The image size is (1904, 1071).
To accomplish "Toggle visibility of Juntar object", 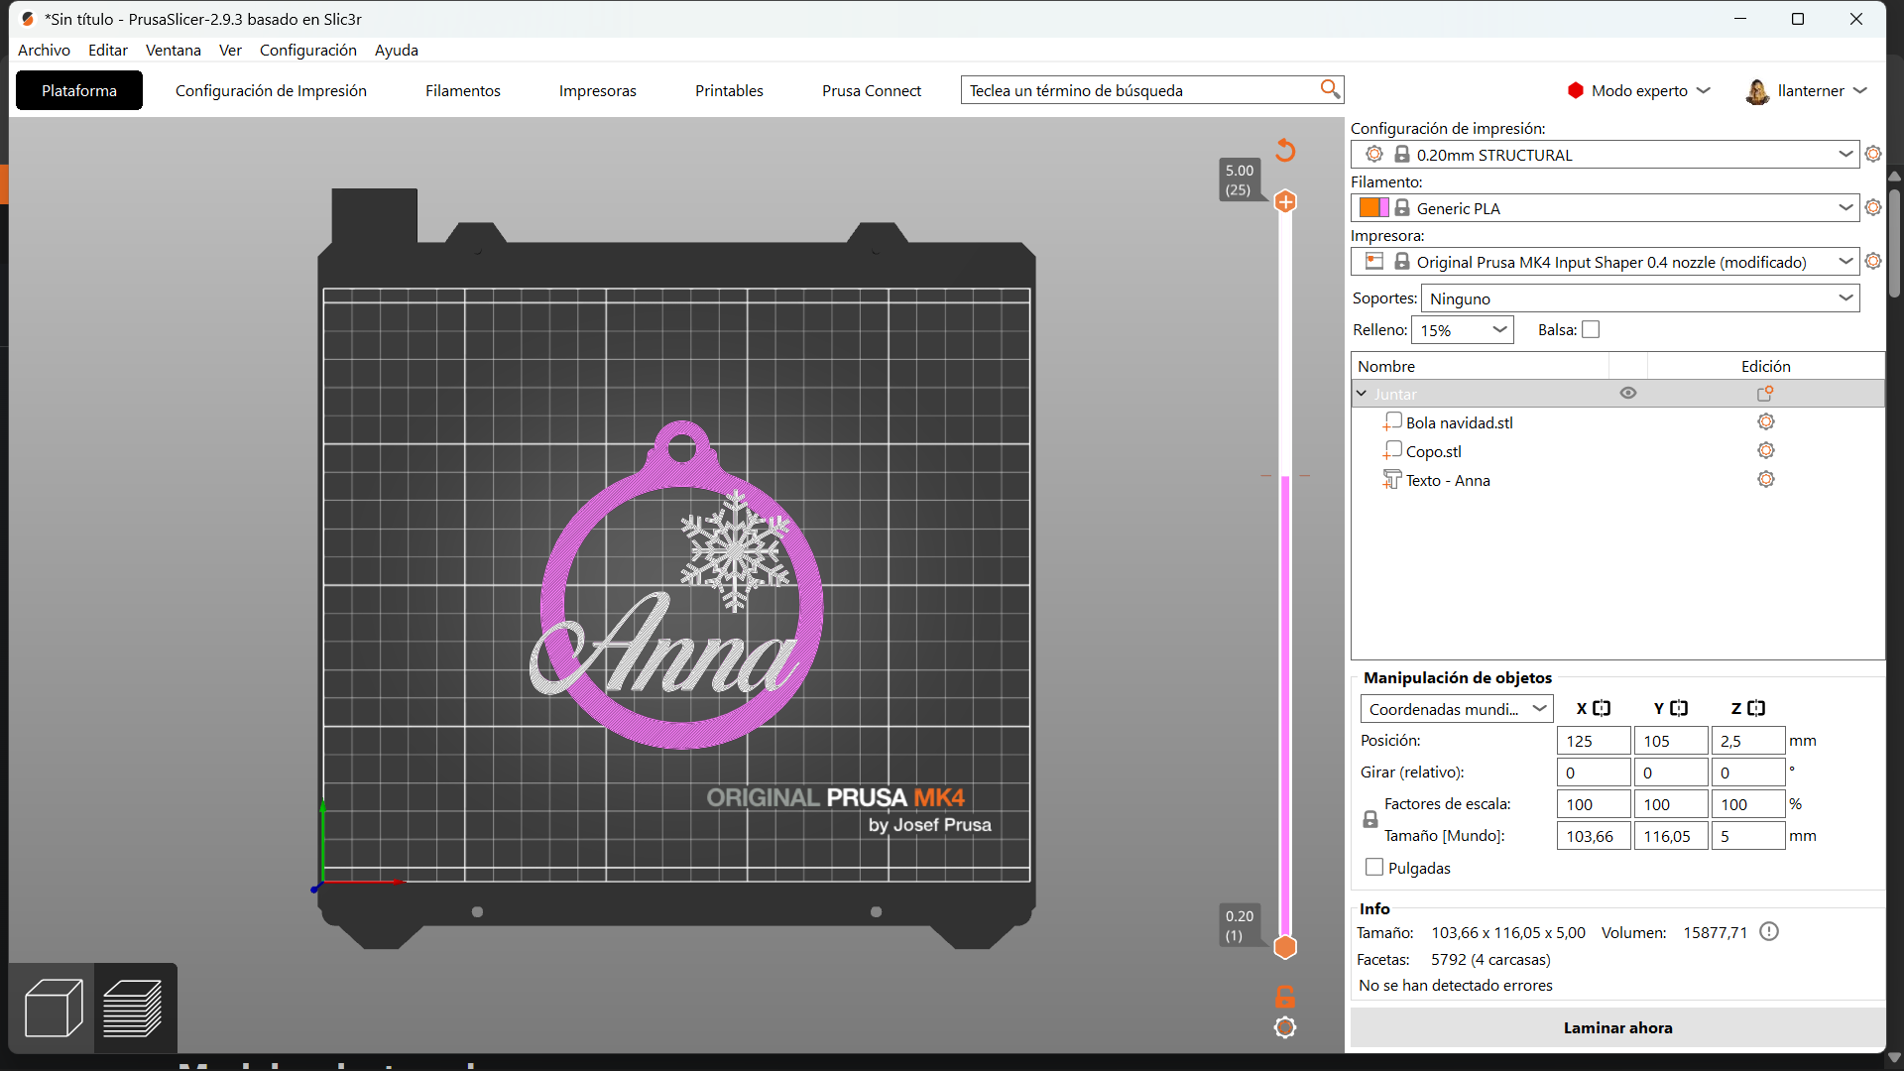I will click(x=1628, y=393).
